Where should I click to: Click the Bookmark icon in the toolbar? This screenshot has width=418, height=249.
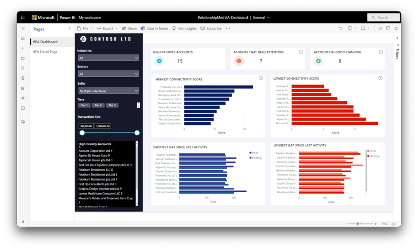coord(350,28)
